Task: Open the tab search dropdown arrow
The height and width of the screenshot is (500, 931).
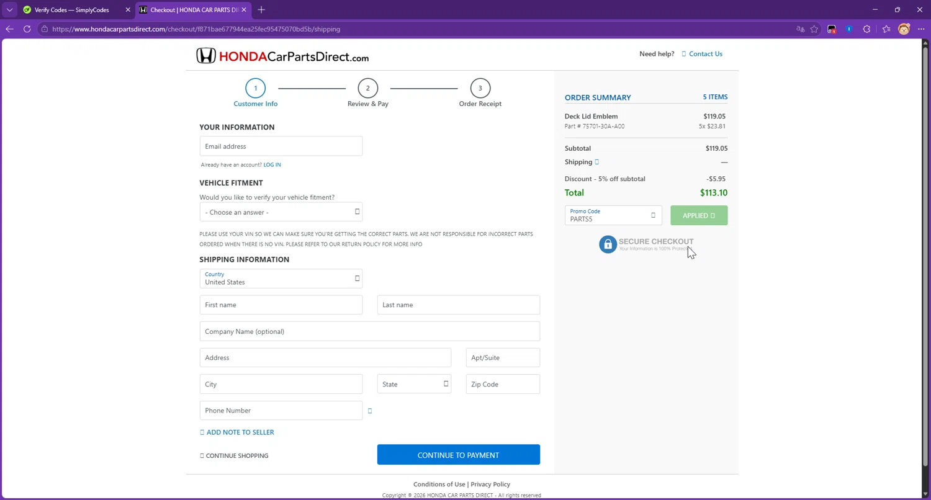Action: pos(9,10)
